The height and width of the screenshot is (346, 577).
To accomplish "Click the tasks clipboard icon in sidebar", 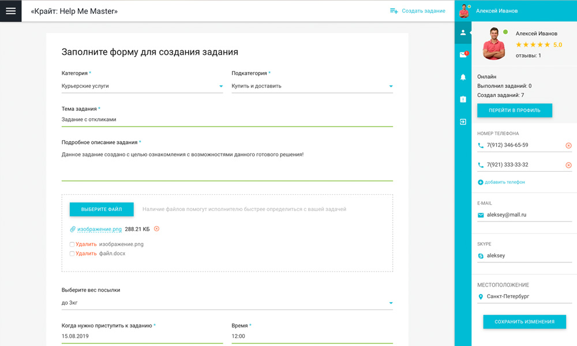I will [463, 99].
